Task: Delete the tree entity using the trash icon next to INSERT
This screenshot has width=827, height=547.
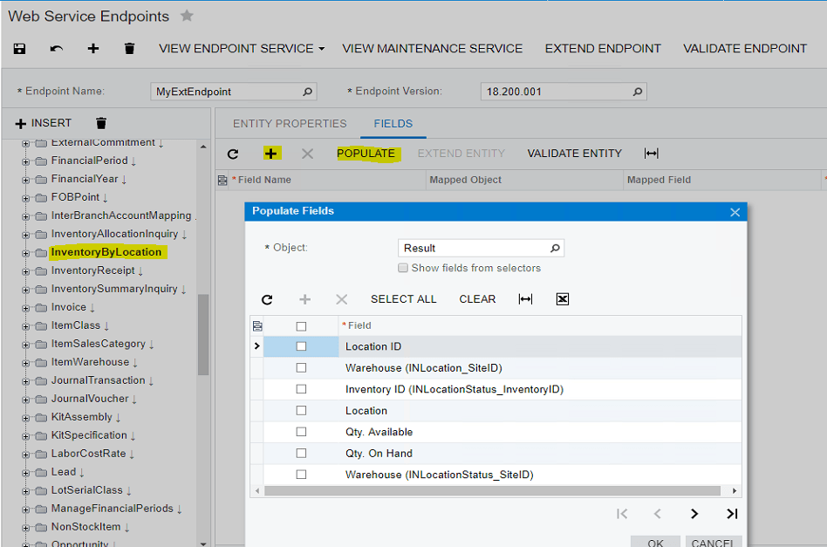Action: point(101,123)
